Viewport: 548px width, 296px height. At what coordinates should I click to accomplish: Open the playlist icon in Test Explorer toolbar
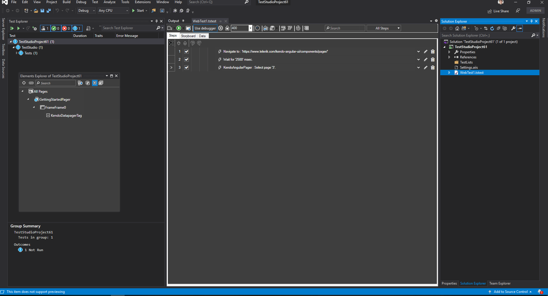(x=88, y=28)
